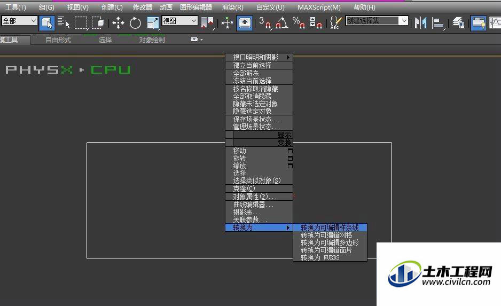501x306 pixels.
Task: Open the 工具(T) menu
Action: 15,7
